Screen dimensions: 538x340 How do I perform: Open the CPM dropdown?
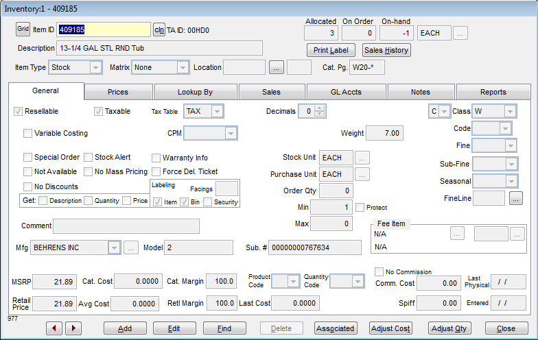point(231,133)
